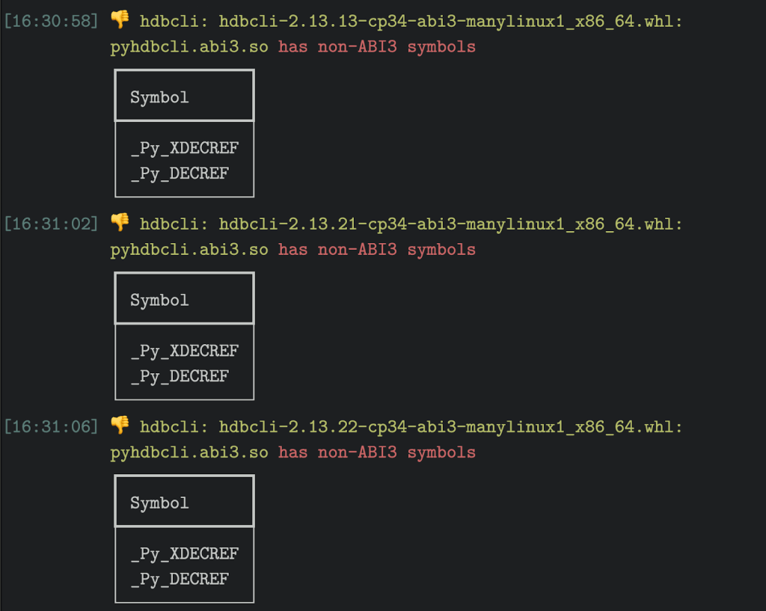
Task: Click the [16:31:02] timestamp
Action: click(x=52, y=223)
